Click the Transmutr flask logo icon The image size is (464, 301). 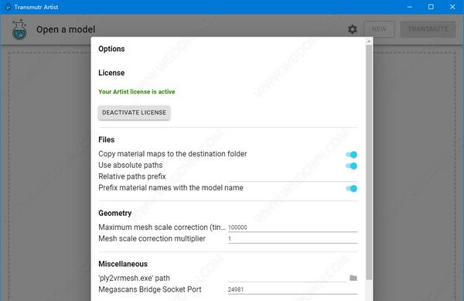pyautogui.click(x=19, y=29)
